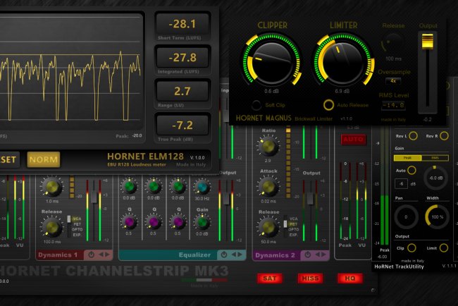Click the right arrow on Equalizer module
This screenshot has width=458, height=306.
(x=240, y=255)
